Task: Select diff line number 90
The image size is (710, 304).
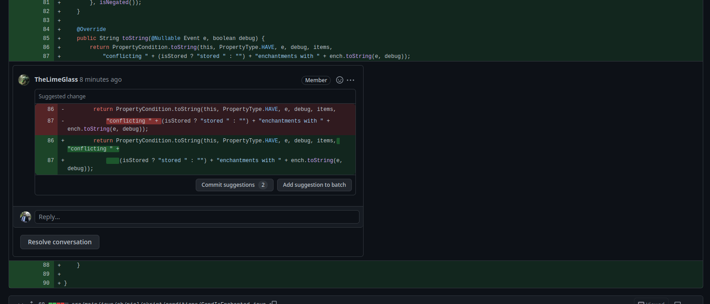Action: [x=46, y=283]
